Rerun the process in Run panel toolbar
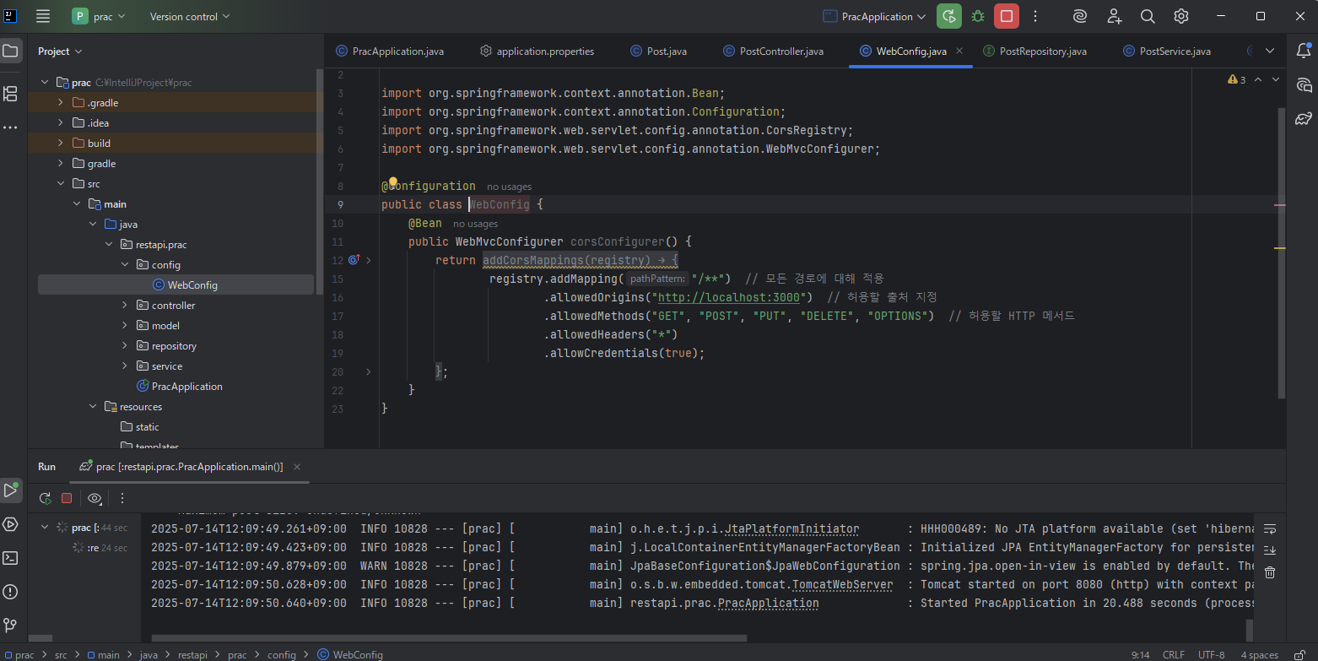The image size is (1318, 661). click(46, 498)
